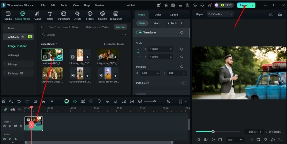
Task: Open the Full Quality dropdown
Action: (220, 14)
